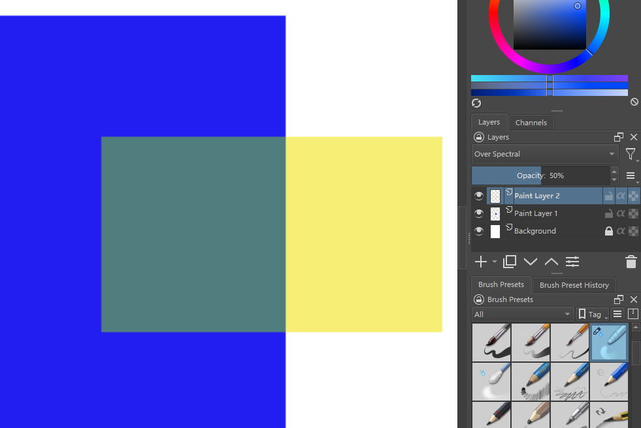Float the Brush Presets docker
This screenshot has height=428, width=641.
[619, 299]
